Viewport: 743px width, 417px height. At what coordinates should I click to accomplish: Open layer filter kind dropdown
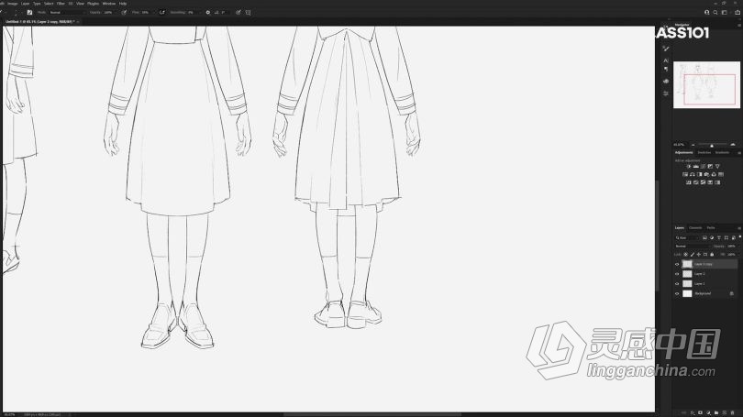pyautogui.click(x=686, y=238)
